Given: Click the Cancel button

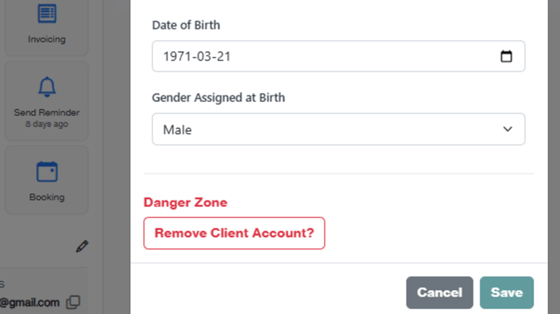Looking at the screenshot, I should tap(439, 292).
